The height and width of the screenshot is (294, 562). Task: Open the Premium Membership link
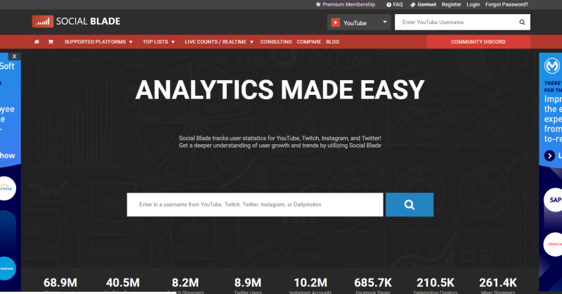coord(348,5)
